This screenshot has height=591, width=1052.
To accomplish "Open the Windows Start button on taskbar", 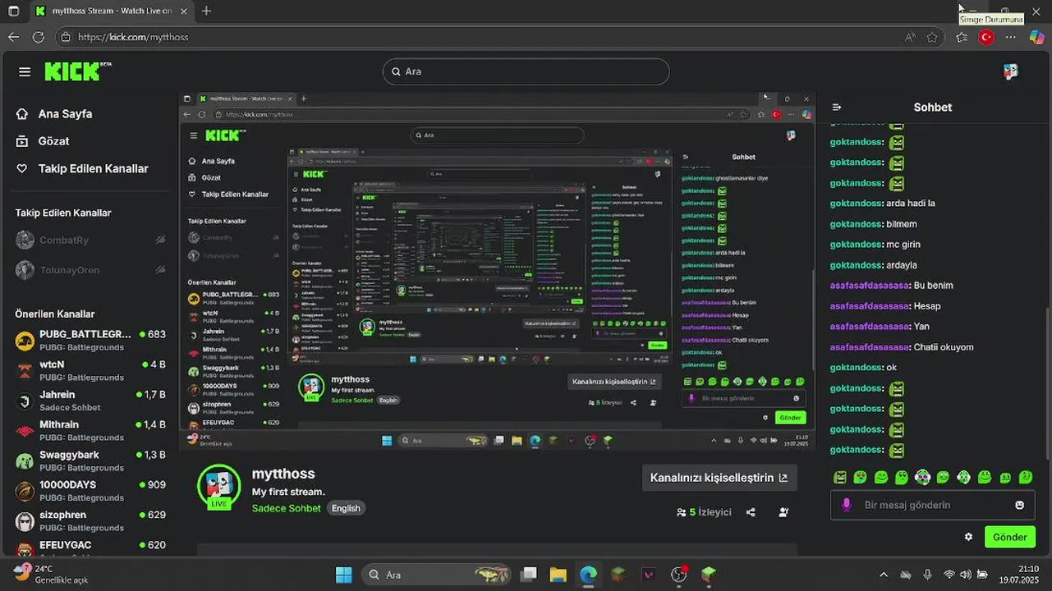I will pos(344,575).
